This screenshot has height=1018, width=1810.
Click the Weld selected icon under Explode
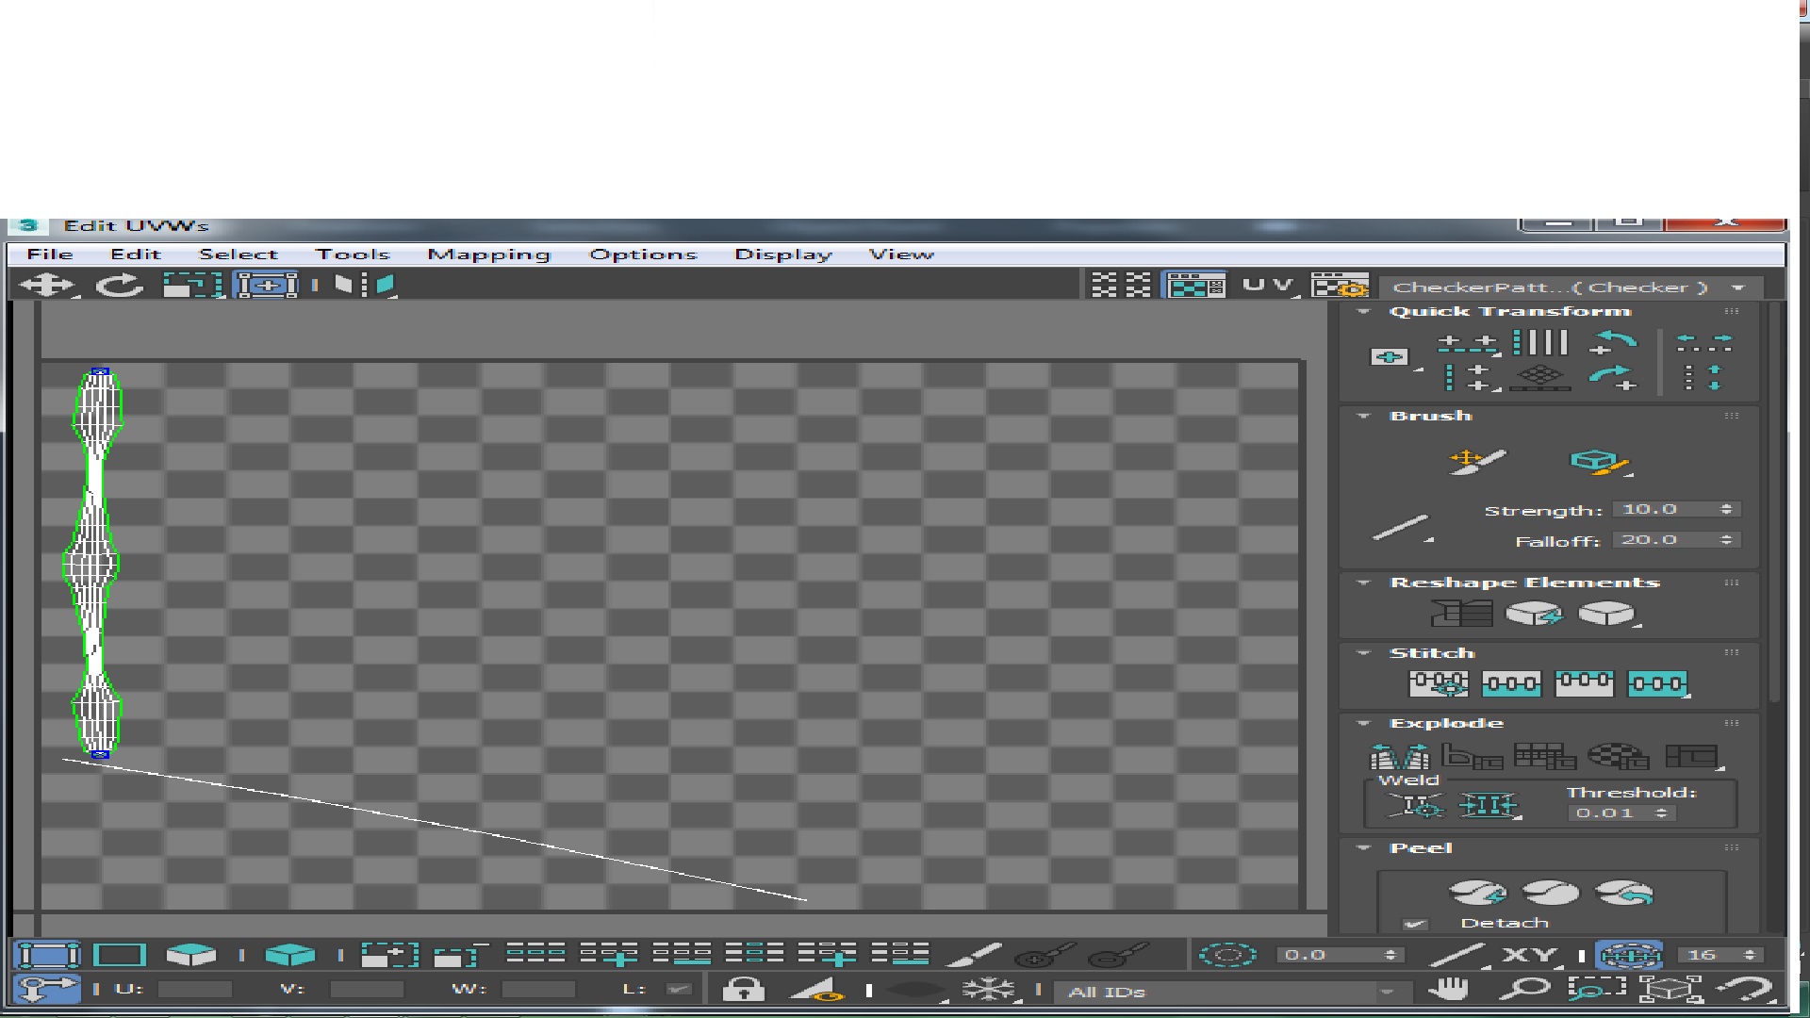pyautogui.click(x=1489, y=806)
